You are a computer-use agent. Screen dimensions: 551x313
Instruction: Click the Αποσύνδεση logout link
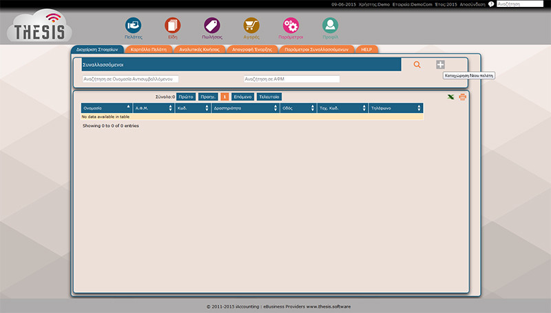(x=473, y=4)
